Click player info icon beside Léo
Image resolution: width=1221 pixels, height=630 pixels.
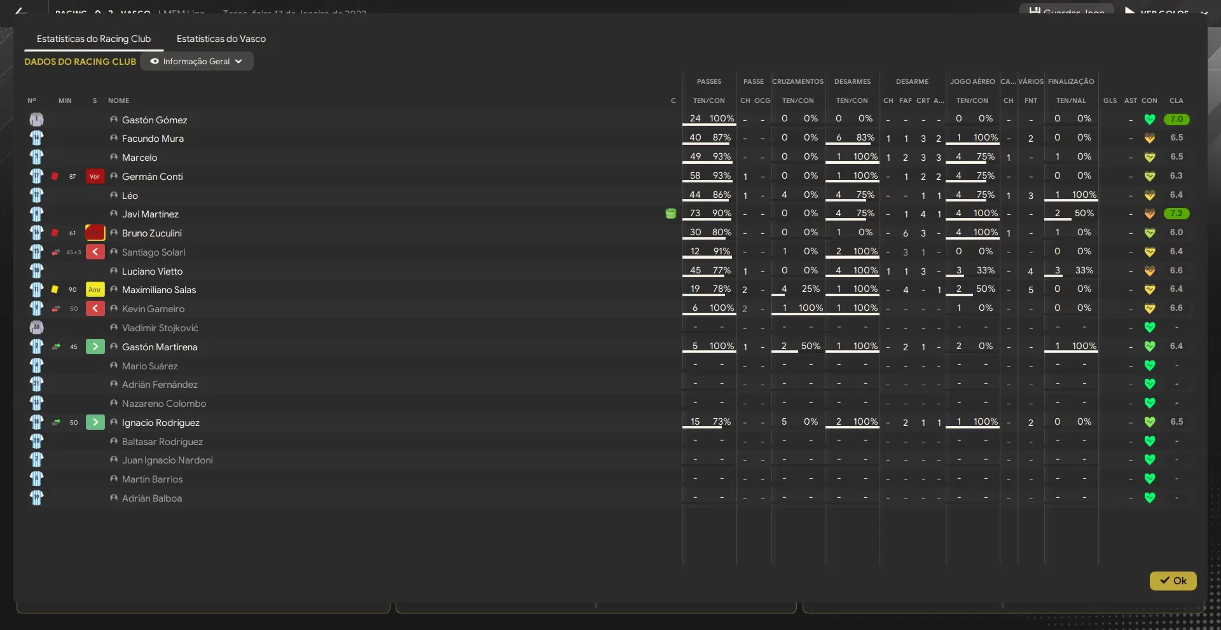[x=114, y=195]
